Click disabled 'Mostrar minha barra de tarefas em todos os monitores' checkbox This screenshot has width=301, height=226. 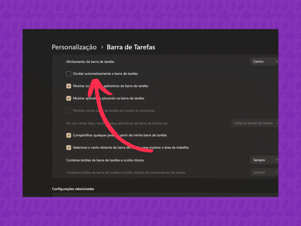pyautogui.click(x=68, y=111)
